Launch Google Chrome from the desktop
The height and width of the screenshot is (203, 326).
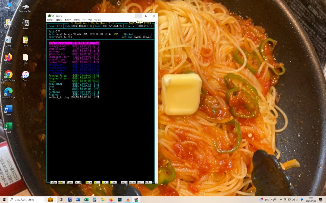coord(8,76)
